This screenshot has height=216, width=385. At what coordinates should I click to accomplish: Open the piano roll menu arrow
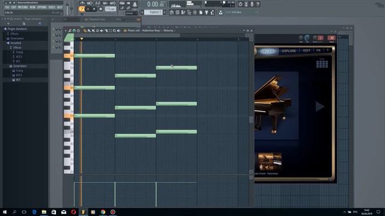click(x=66, y=31)
